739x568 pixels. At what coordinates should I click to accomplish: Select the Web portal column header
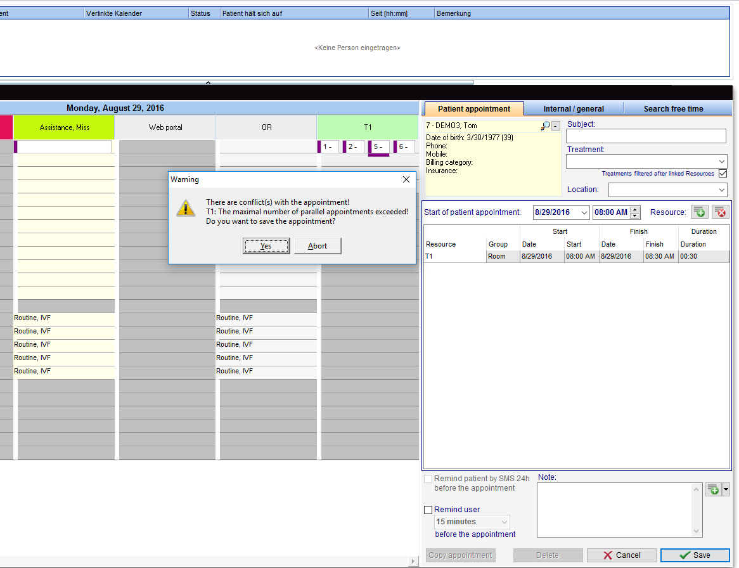click(x=165, y=127)
